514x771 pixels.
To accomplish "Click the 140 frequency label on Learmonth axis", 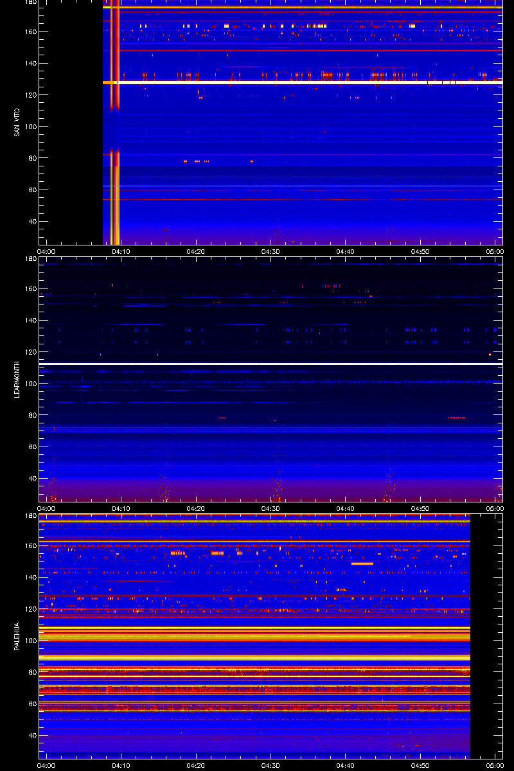I will pyautogui.click(x=30, y=321).
